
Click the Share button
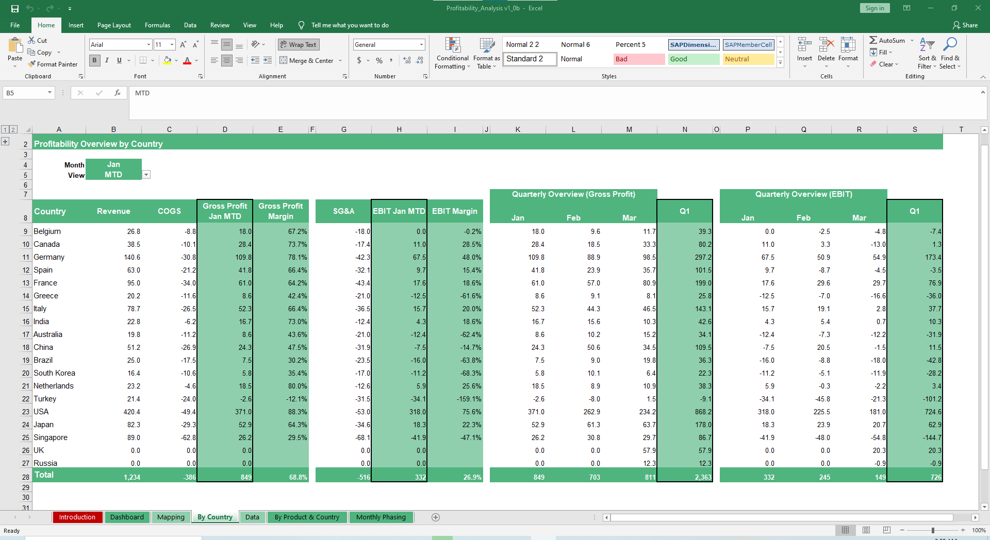965,25
